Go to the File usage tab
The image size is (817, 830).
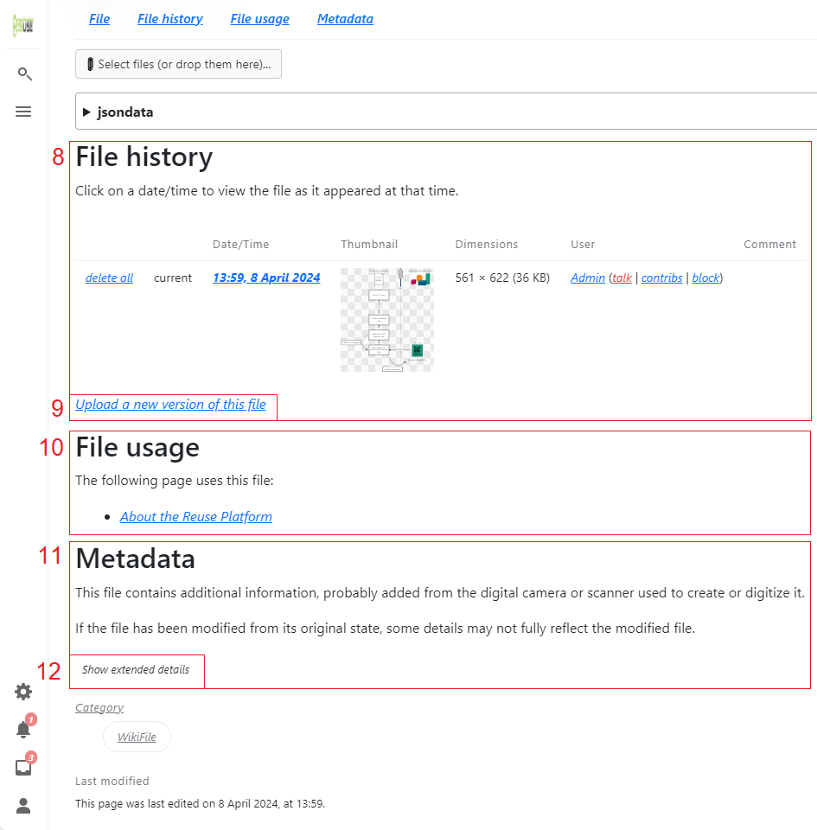[x=259, y=19]
